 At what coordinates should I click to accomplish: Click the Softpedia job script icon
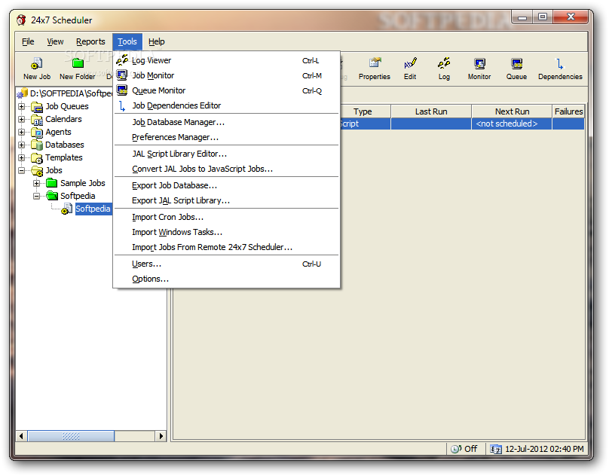click(x=66, y=209)
